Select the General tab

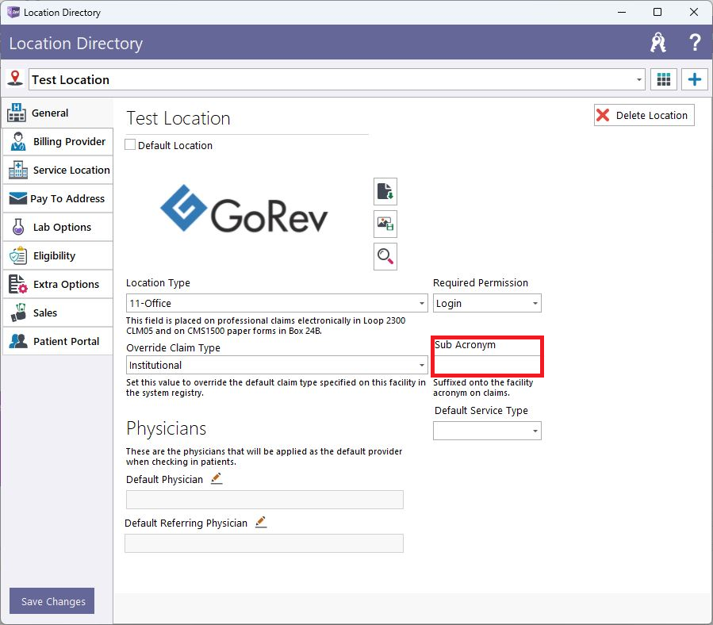[x=58, y=113]
